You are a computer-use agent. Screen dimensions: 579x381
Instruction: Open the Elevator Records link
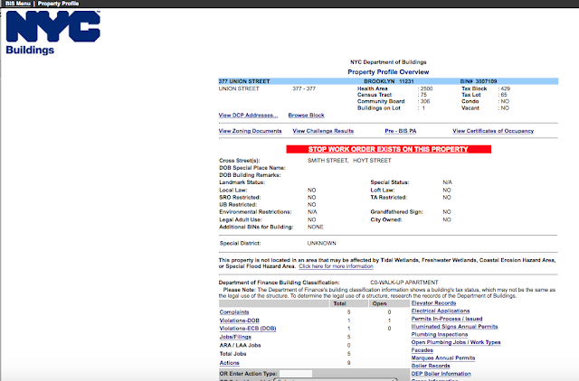click(x=433, y=302)
